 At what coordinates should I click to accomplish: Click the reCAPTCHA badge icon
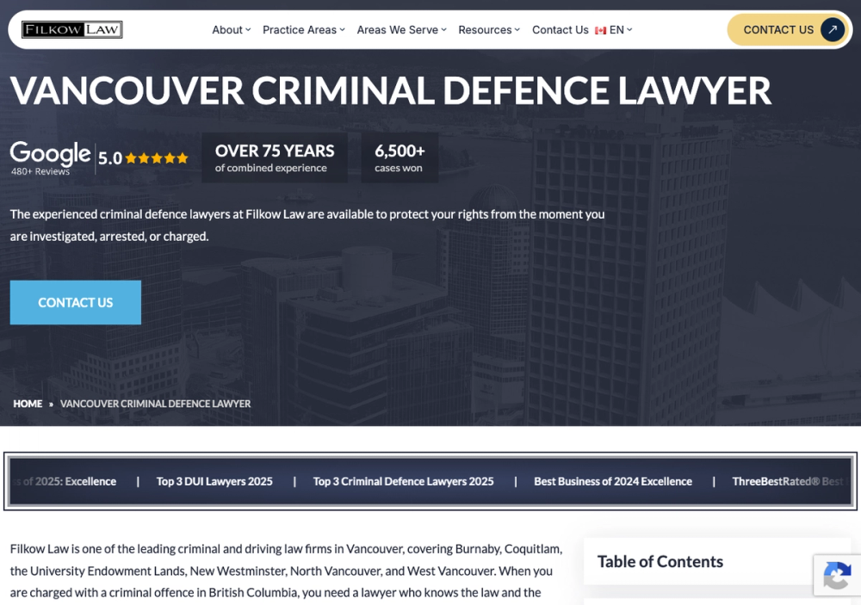pyautogui.click(x=837, y=576)
